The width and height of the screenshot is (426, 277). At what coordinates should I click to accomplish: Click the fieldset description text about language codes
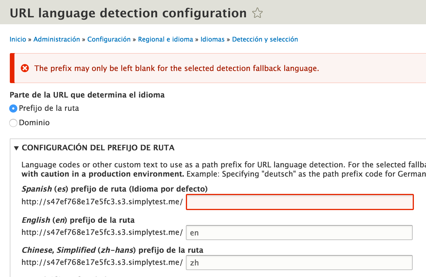(202, 169)
